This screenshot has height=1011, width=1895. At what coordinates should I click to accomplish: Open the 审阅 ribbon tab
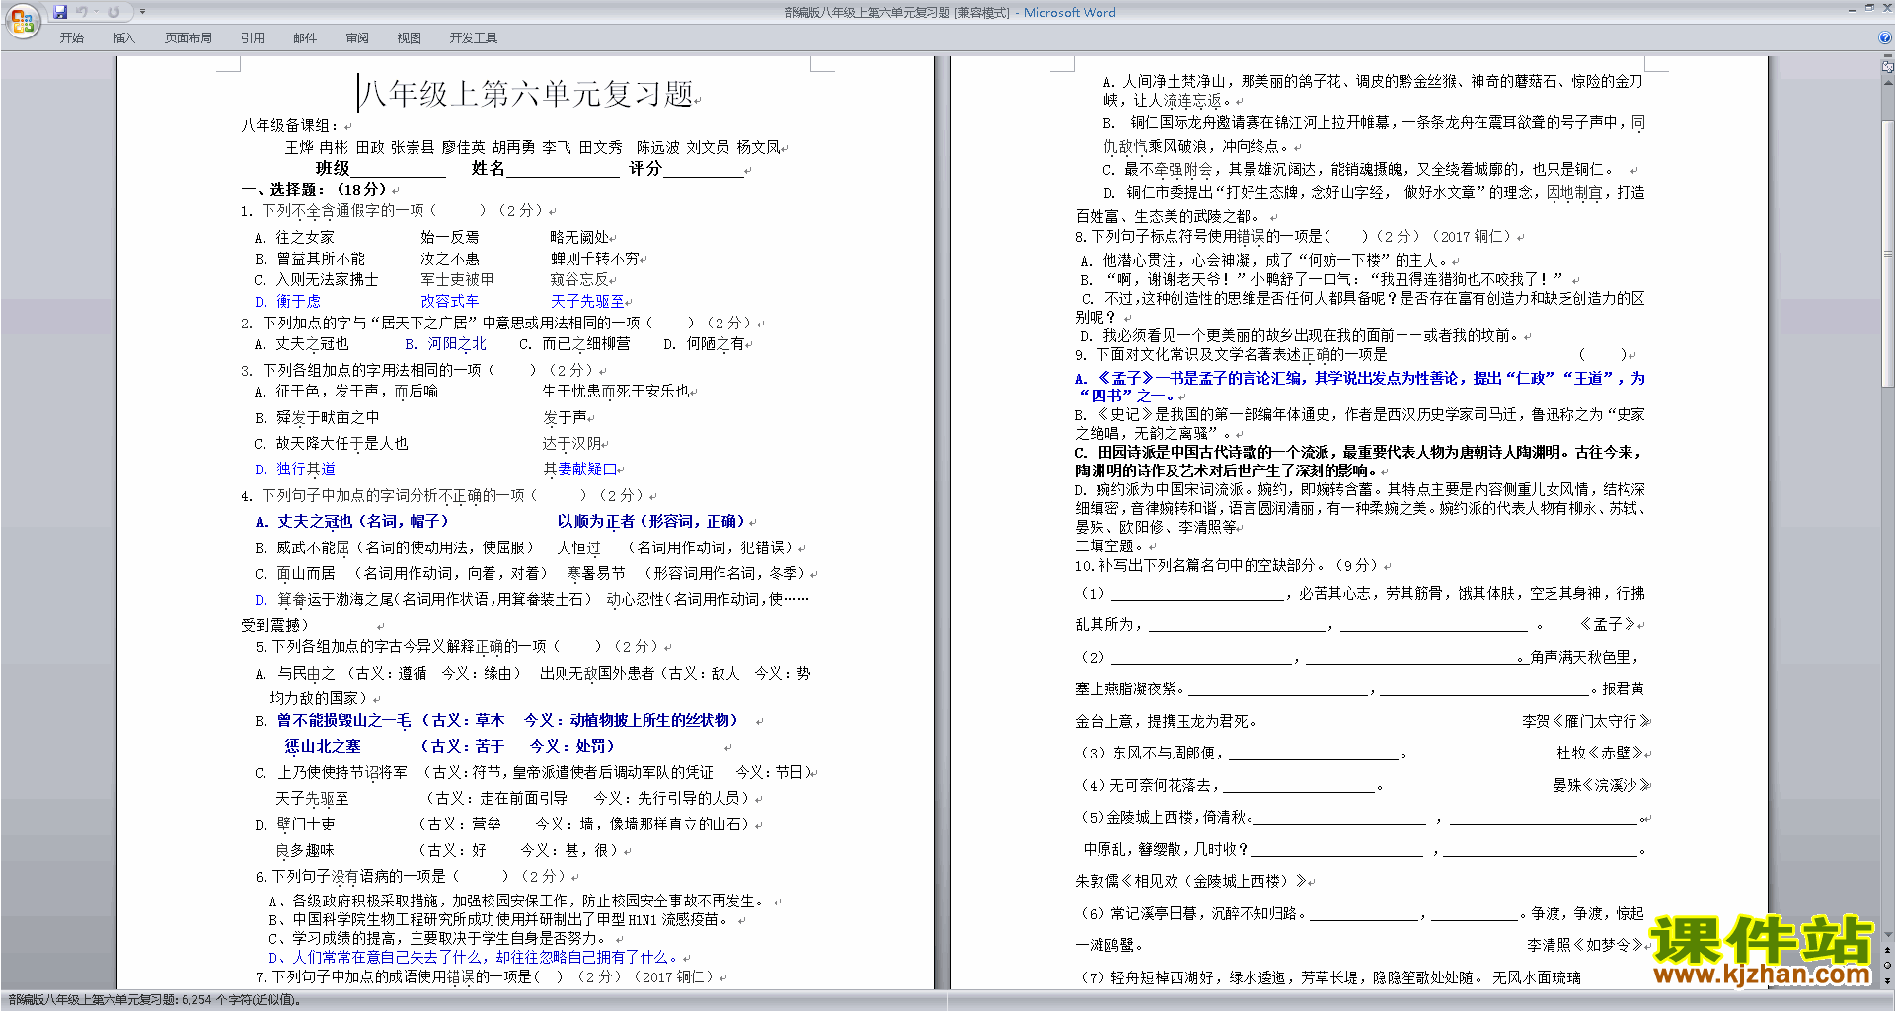357,38
